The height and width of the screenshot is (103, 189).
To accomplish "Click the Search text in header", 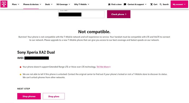I will [166, 4].
